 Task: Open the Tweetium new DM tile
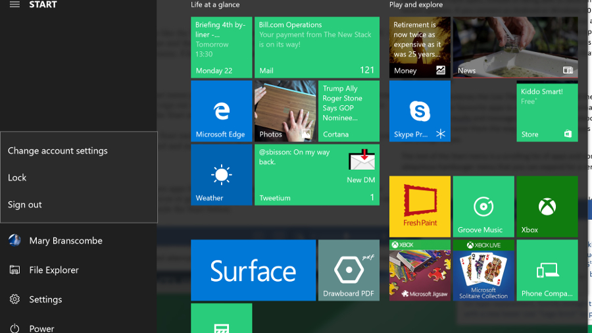point(317,175)
